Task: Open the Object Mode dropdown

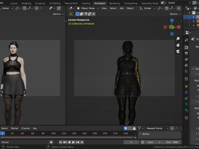Action: [x=88, y=8]
